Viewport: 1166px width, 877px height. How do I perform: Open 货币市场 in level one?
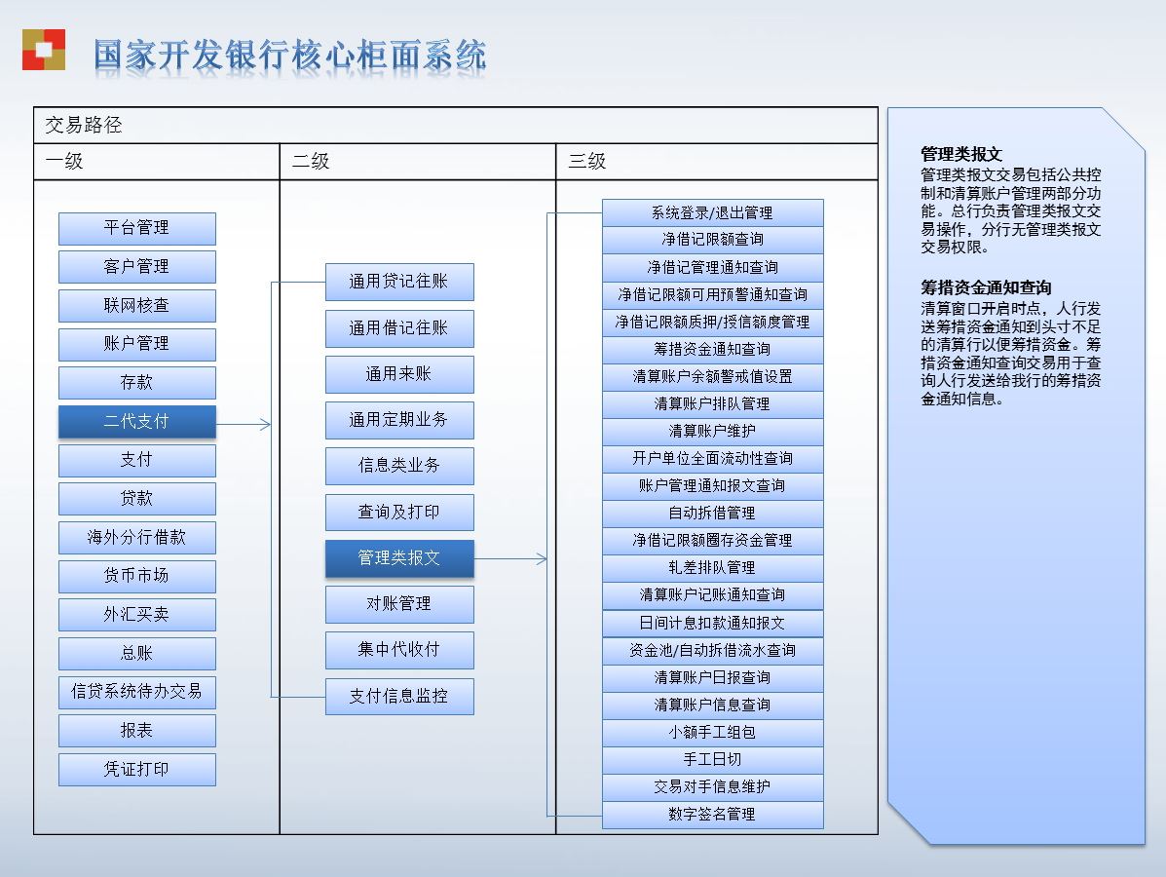[x=137, y=577]
